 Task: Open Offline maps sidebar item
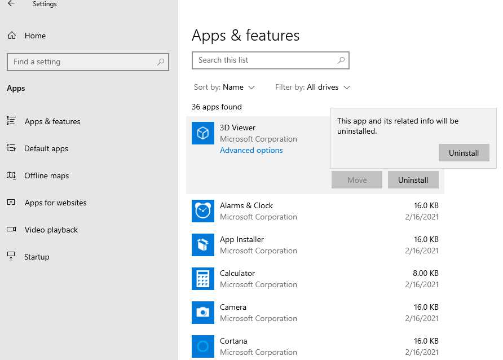coord(46,176)
